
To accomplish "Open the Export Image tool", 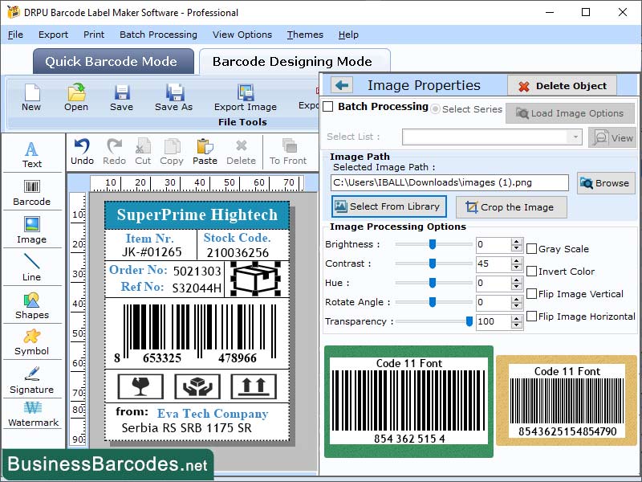I will click(245, 99).
